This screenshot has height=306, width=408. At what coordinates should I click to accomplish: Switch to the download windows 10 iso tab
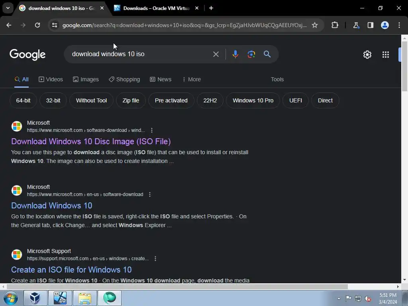(62, 8)
